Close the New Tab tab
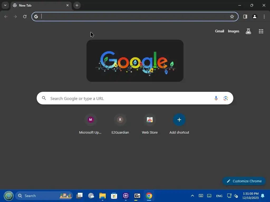Screen dimensions: 270x202 [67, 5]
